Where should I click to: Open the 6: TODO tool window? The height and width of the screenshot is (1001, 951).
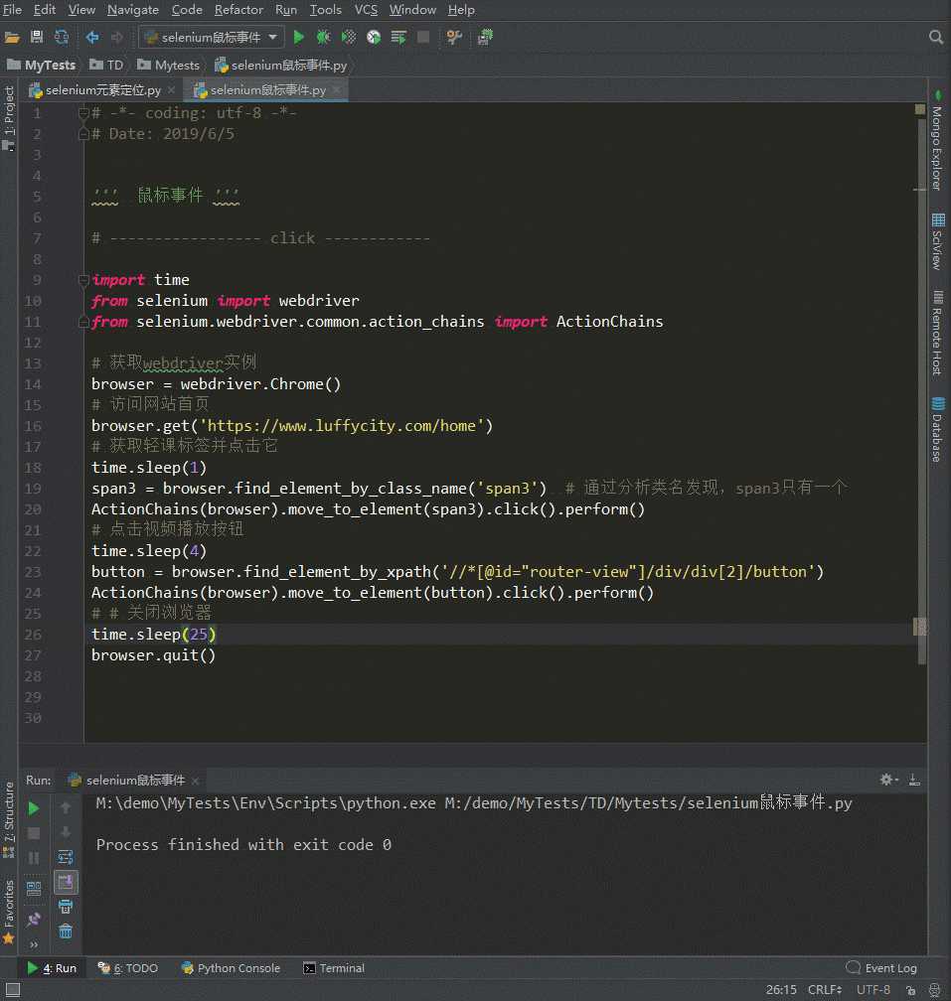(128, 968)
